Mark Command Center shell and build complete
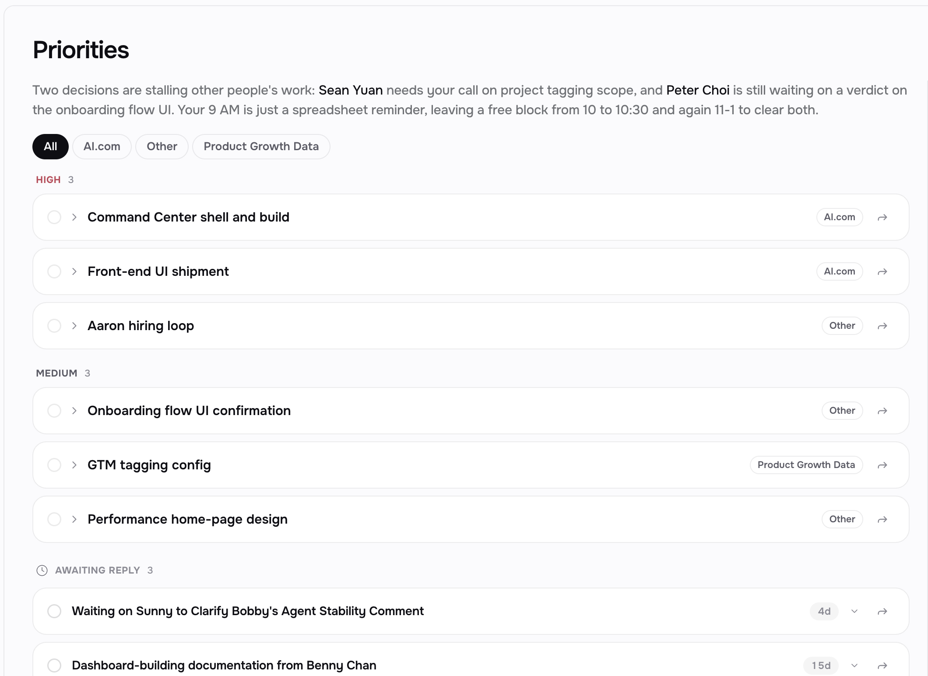 pos(54,217)
